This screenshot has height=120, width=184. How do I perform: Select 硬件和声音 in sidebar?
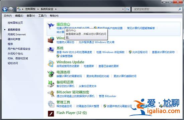pyautogui.click(x=14, y=39)
